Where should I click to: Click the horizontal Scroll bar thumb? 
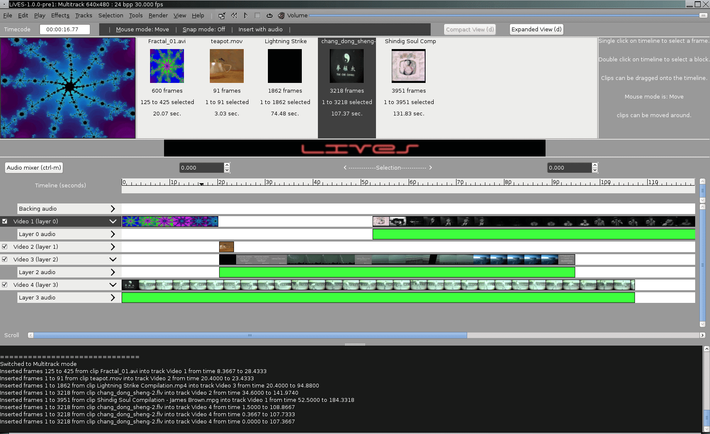pyautogui.click(x=250, y=335)
